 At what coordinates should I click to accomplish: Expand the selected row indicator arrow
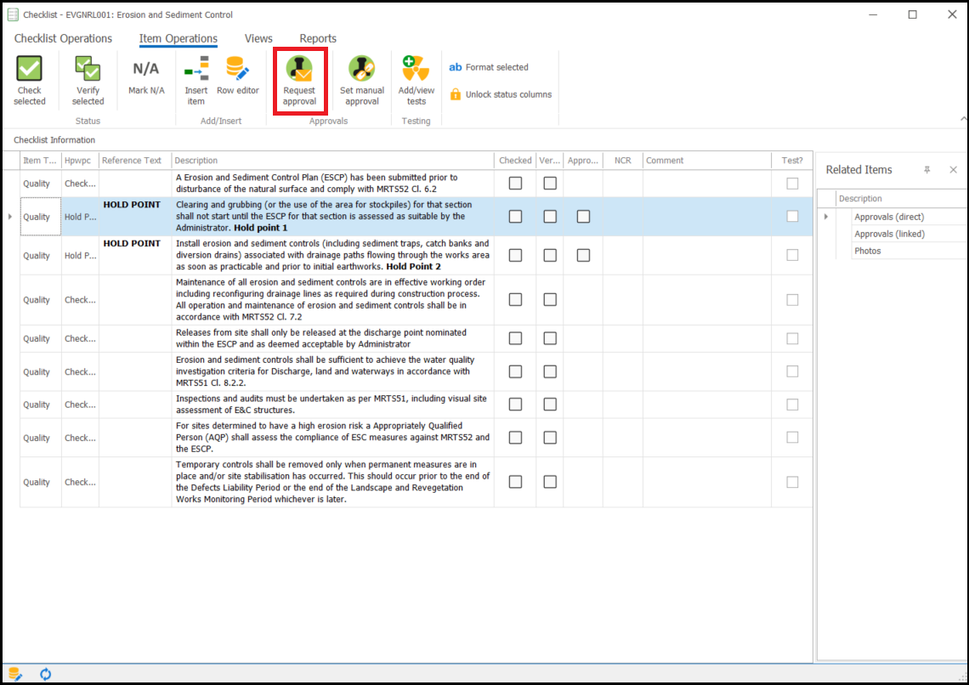(x=10, y=217)
